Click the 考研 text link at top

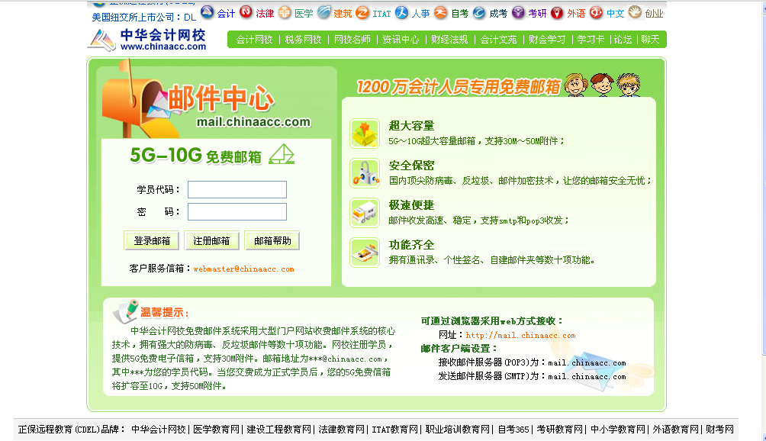[x=537, y=14]
